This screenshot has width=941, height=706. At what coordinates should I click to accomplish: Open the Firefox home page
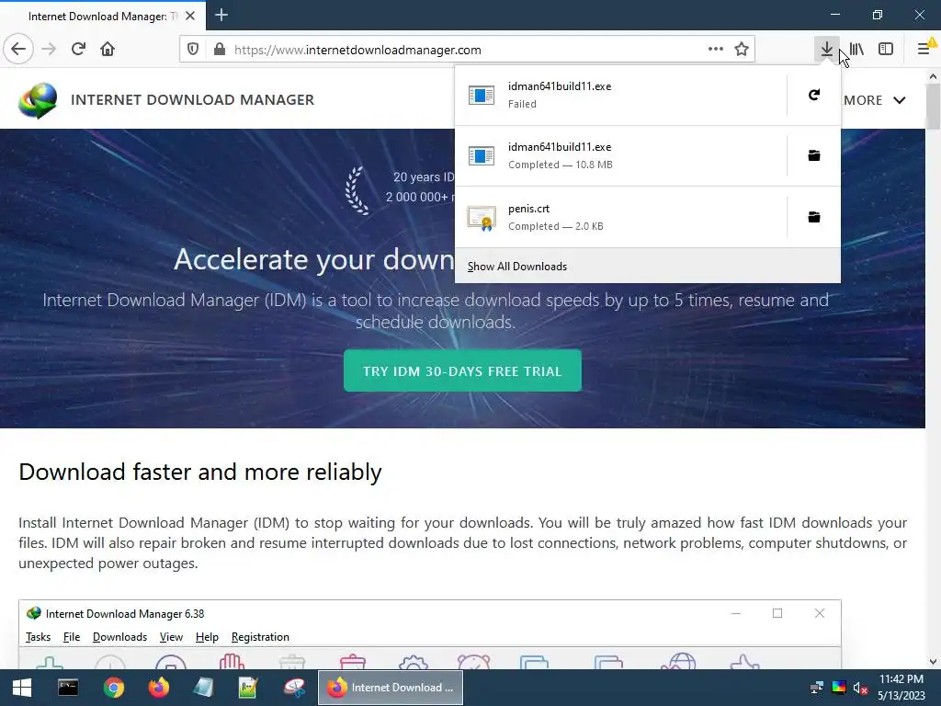pos(108,49)
